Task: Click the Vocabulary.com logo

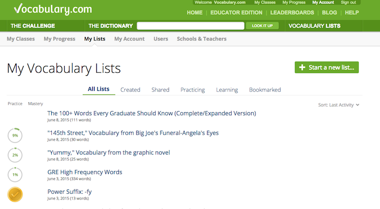Action: coord(46,9)
